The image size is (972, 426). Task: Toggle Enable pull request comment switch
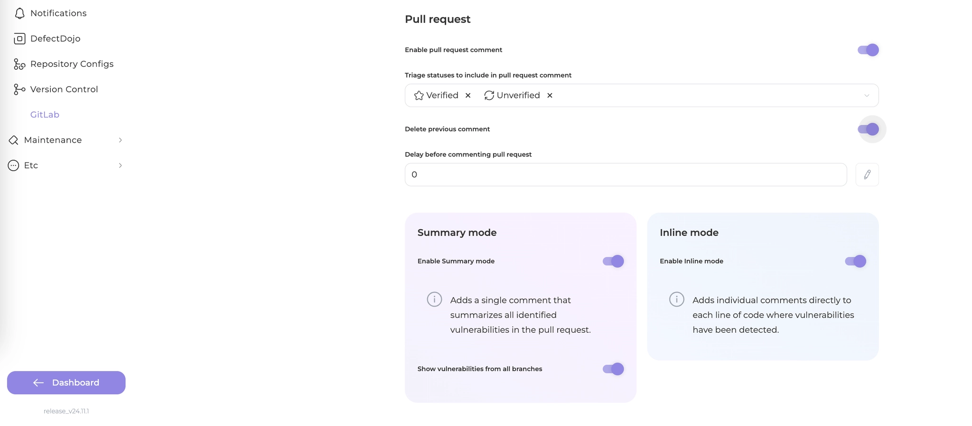tap(868, 50)
